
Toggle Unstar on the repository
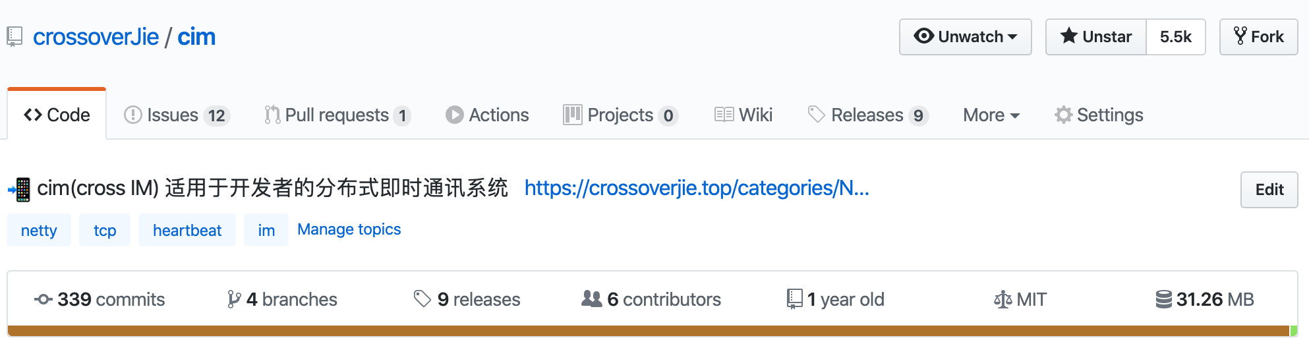pyautogui.click(x=1096, y=37)
